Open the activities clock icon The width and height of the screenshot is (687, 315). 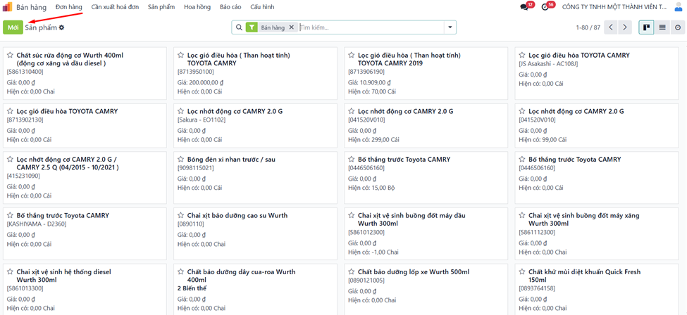(x=545, y=7)
